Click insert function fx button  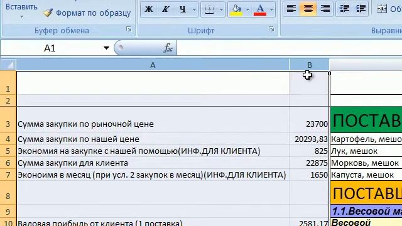click(x=168, y=48)
